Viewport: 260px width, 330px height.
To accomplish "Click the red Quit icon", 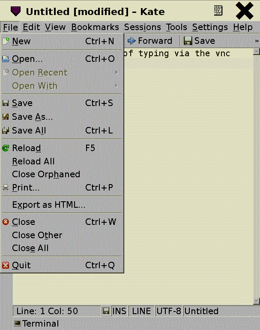I will [x=6, y=265].
